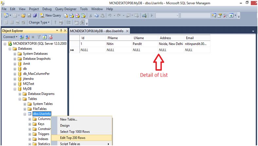Click the Disconnect server icon
The image size is (258, 146).
click(x=27, y=37)
